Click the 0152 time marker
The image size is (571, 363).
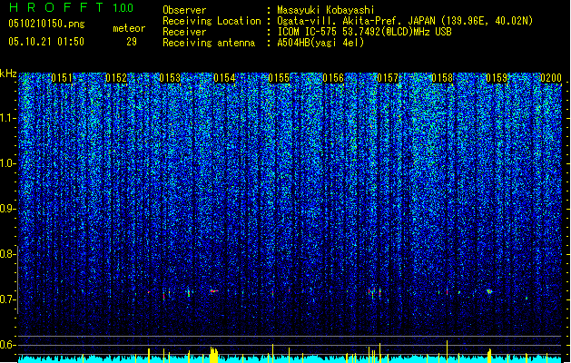click(116, 78)
